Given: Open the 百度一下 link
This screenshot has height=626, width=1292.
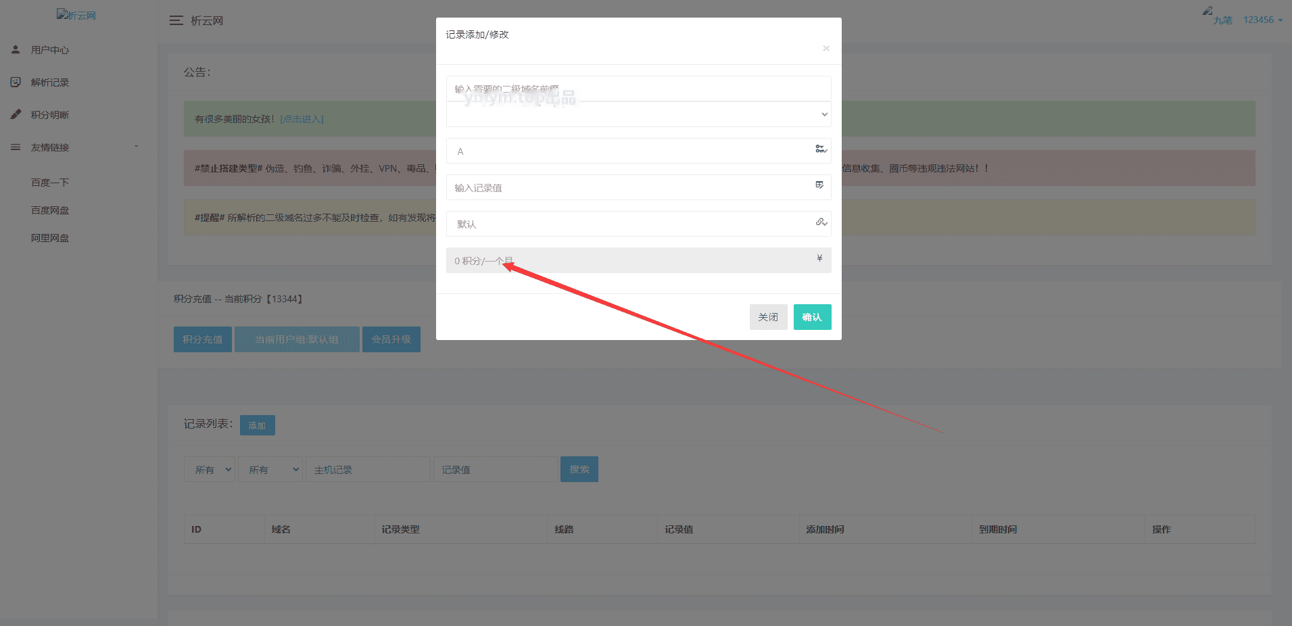Looking at the screenshot, I should pos(50,183).
